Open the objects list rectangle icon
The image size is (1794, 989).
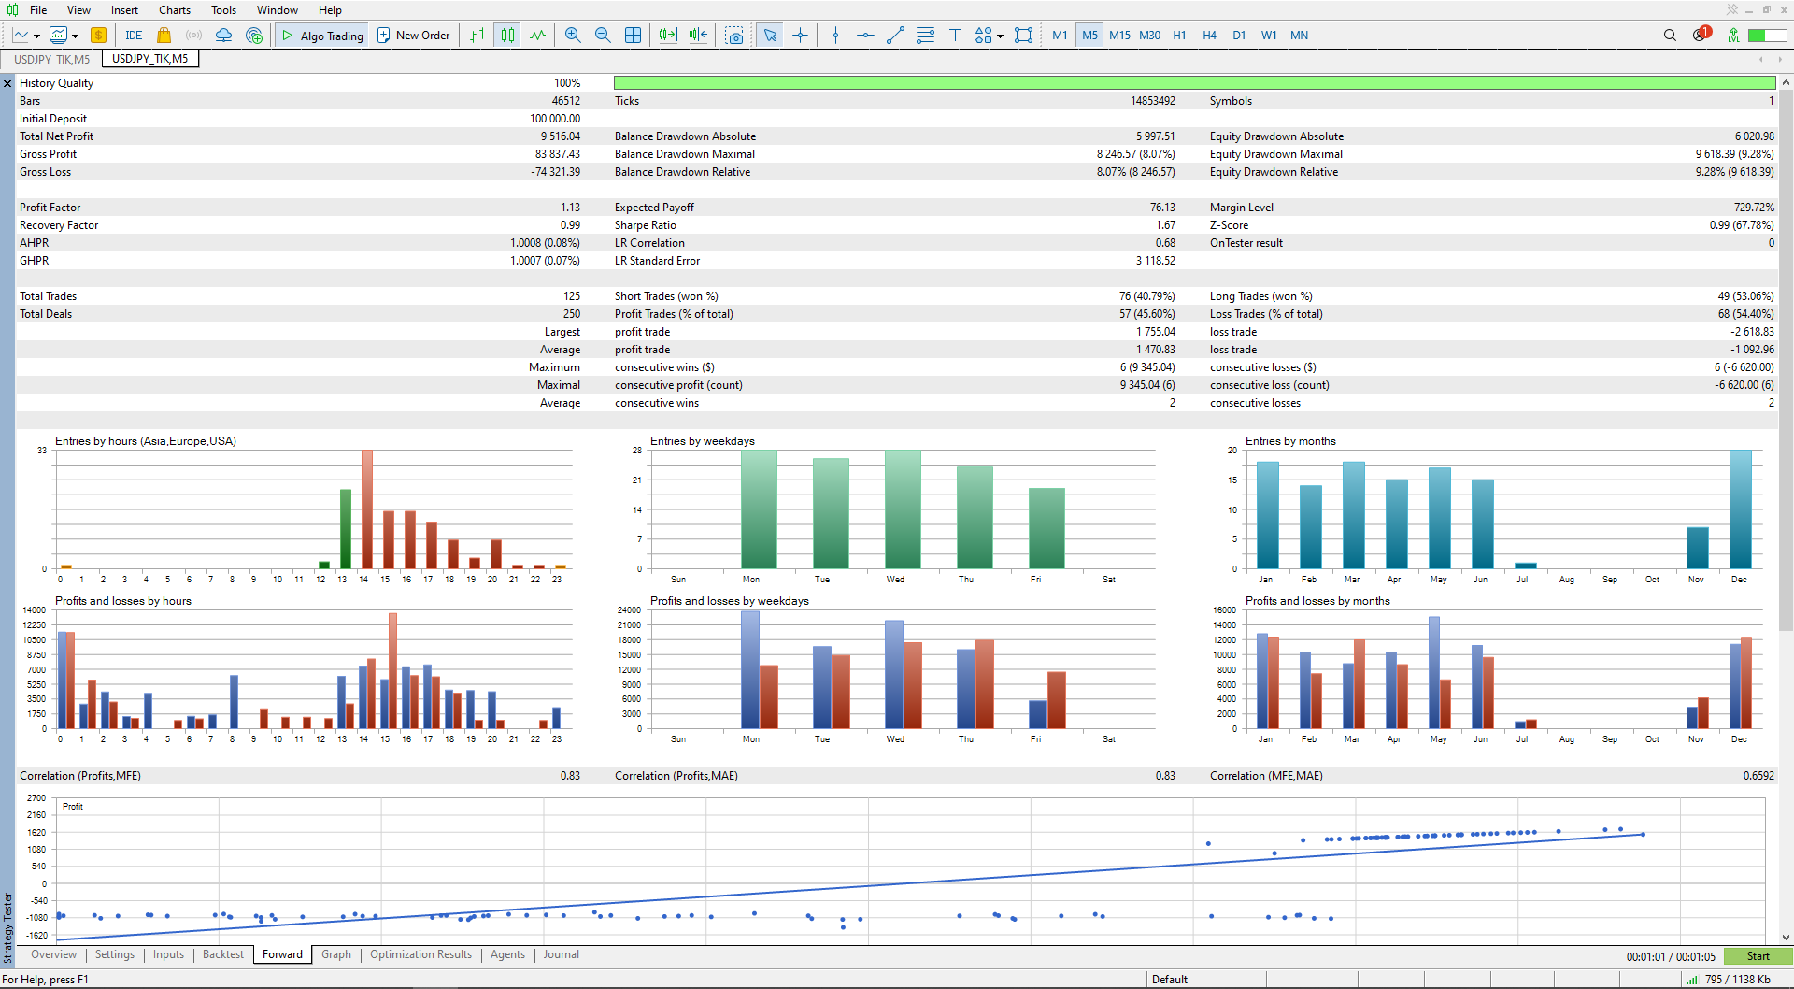tap(1024, 36)
